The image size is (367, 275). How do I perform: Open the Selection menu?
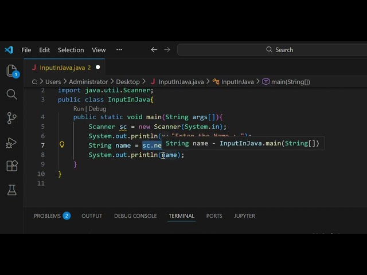coord(71,50)
